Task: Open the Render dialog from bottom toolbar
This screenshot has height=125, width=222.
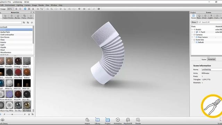Action: coord(138,121)
